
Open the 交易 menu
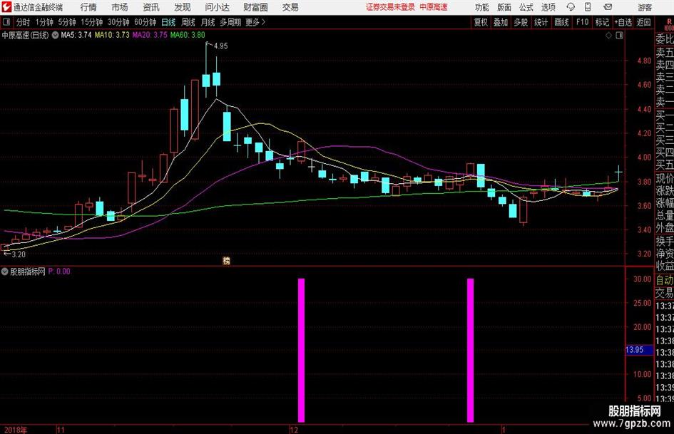pos(290,7)
